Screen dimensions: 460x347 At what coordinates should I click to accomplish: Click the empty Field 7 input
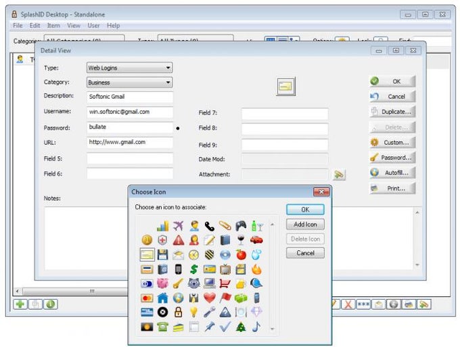285,114
